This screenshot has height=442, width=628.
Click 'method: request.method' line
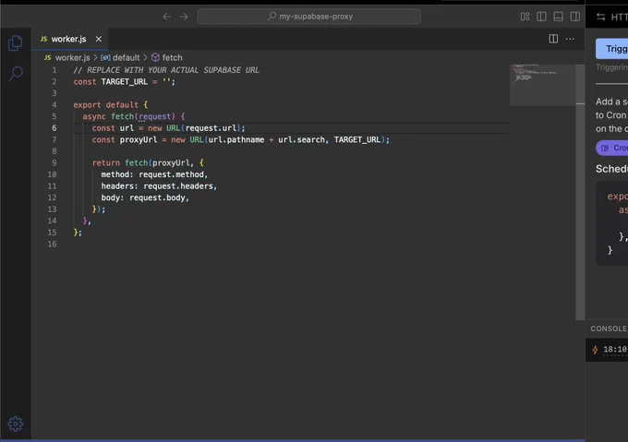[x=154, y=174]
